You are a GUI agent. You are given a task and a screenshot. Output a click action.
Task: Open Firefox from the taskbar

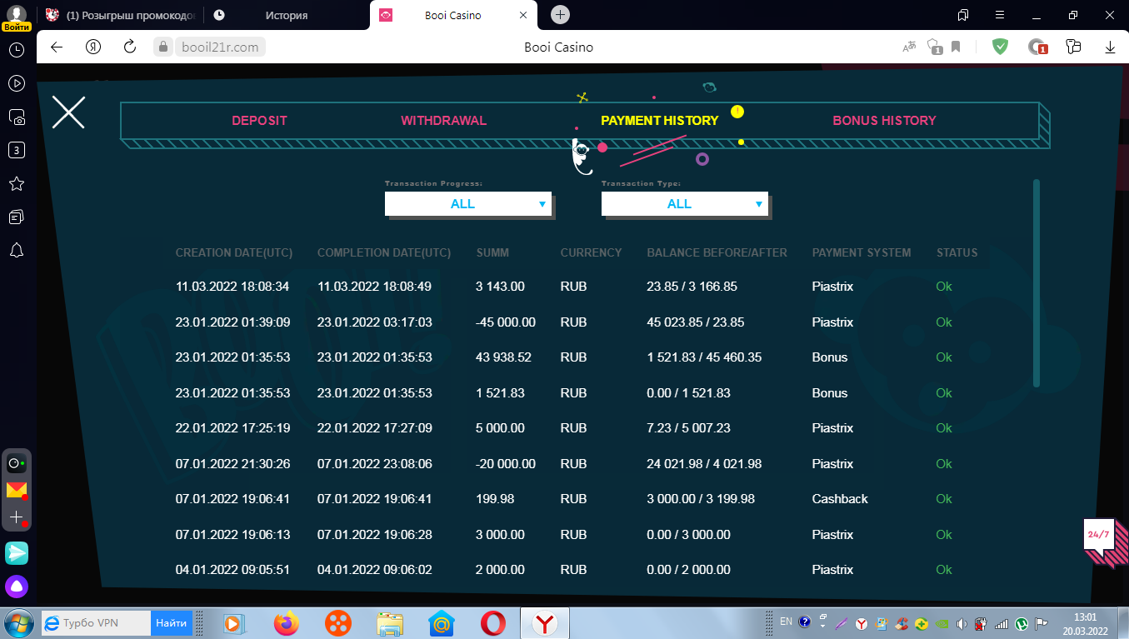(x=287, y=623)
